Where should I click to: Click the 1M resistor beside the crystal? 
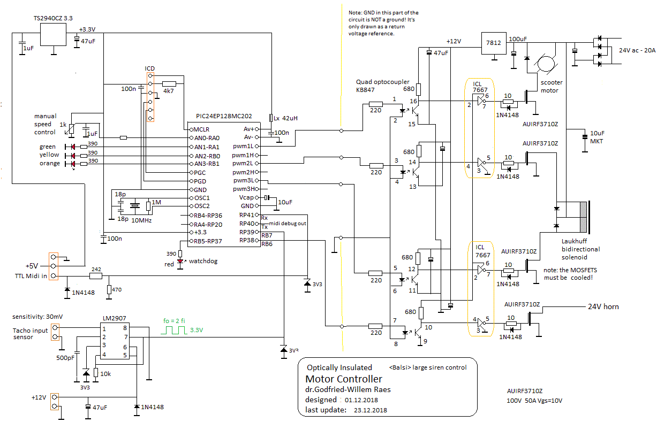(148, 206)
